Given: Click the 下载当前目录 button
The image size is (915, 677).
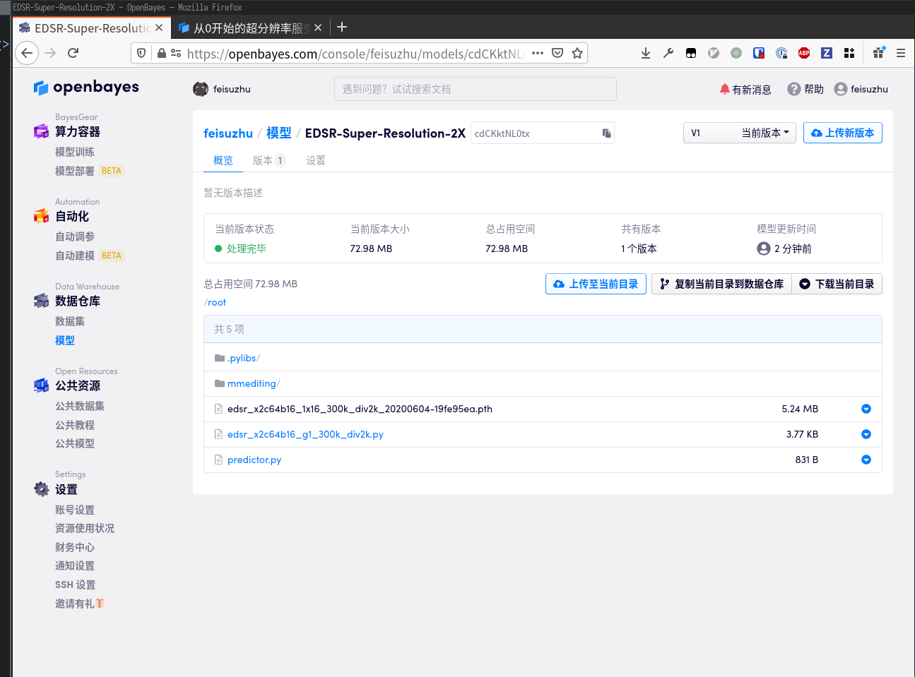Looking at the screenshot, I should pos(837,284).
